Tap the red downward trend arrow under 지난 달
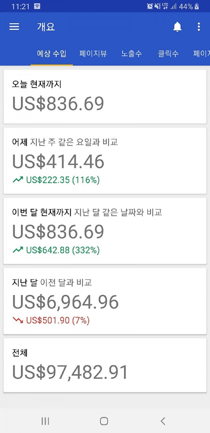This screenshot has width=210, height=433. [x=17, y=320]
